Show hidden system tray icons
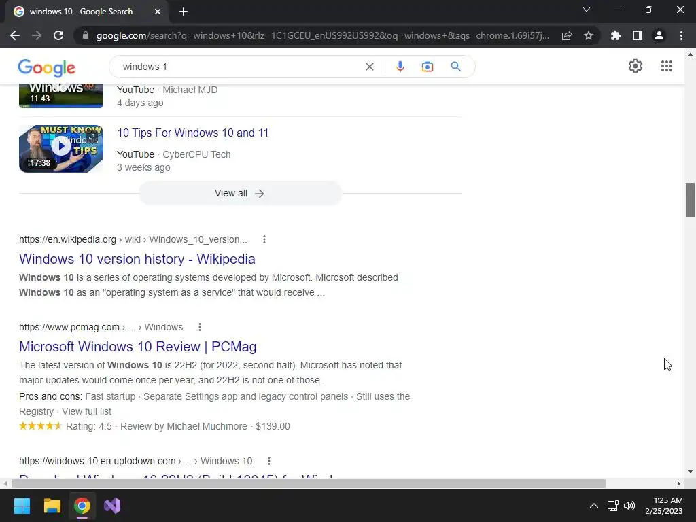This screenshot has width=696, height=522. click(x=593, y=506)
